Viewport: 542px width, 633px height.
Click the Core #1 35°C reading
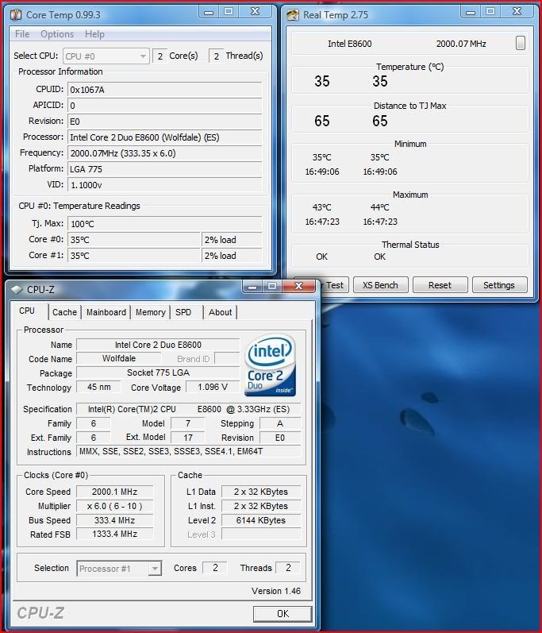coord(134,256)
